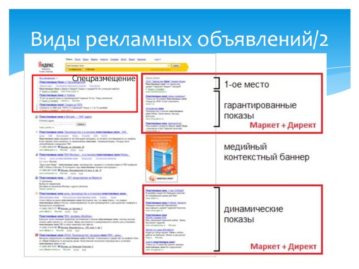Open the Видео navigation tab
Image resolution: width=359 pixels, height=269 pixels.
point(132,60)
